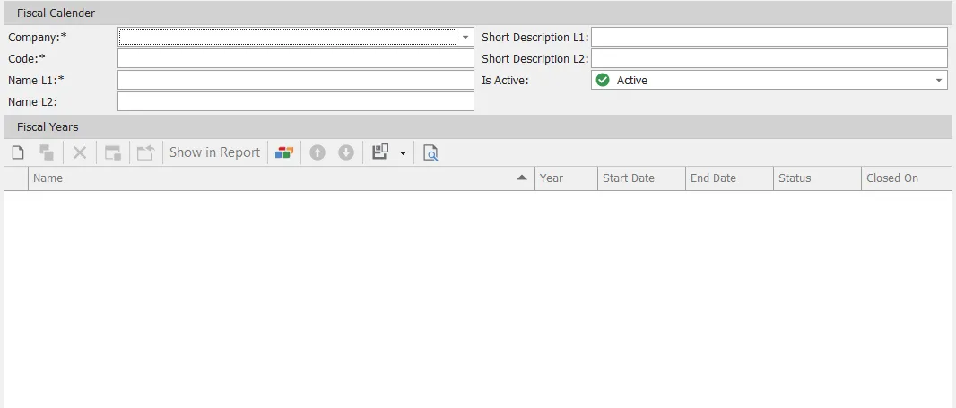Image resolution: width=956 pixels, height=408 pixels.
Task: Click the Show in Report button
Action: pyautogui.click(x=214, y=152)
